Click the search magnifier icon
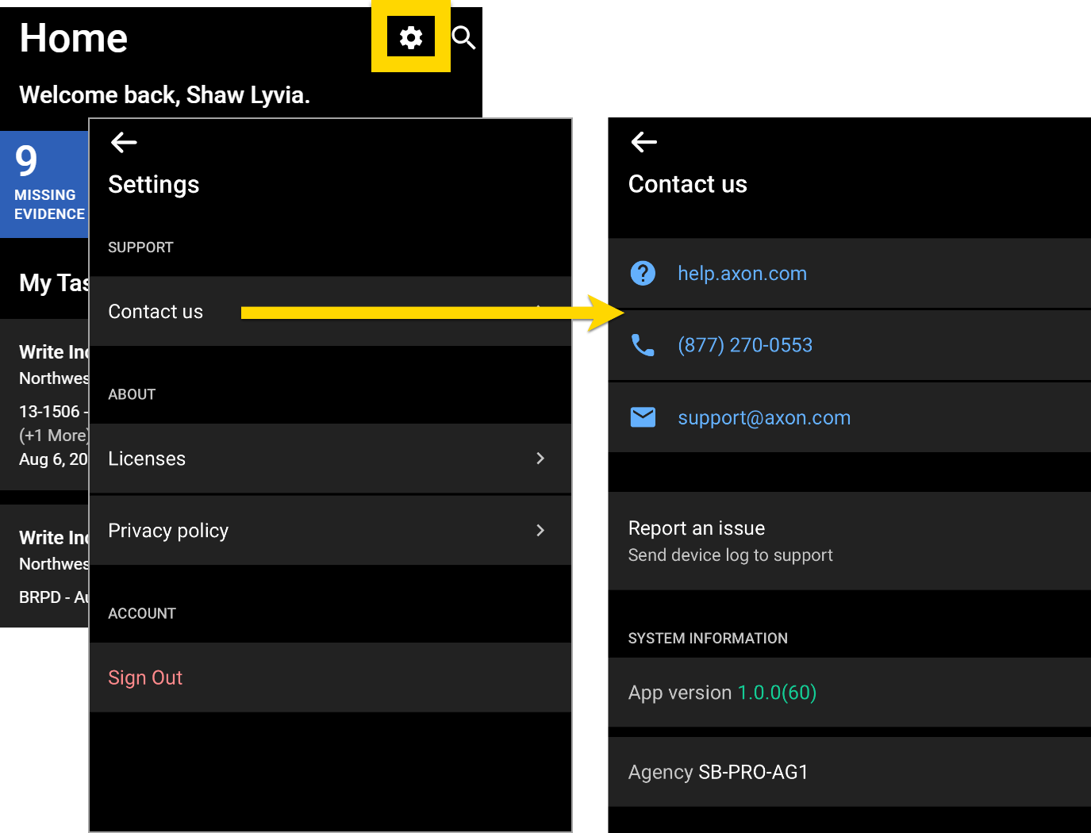The image size is (1091, 833). coord(463,36)
